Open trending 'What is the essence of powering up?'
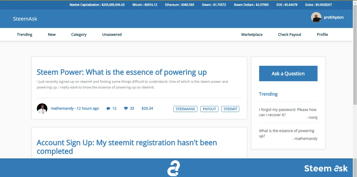Image resolution: width=357 pixels, height=177 pixels. click(x=286, y=133)
